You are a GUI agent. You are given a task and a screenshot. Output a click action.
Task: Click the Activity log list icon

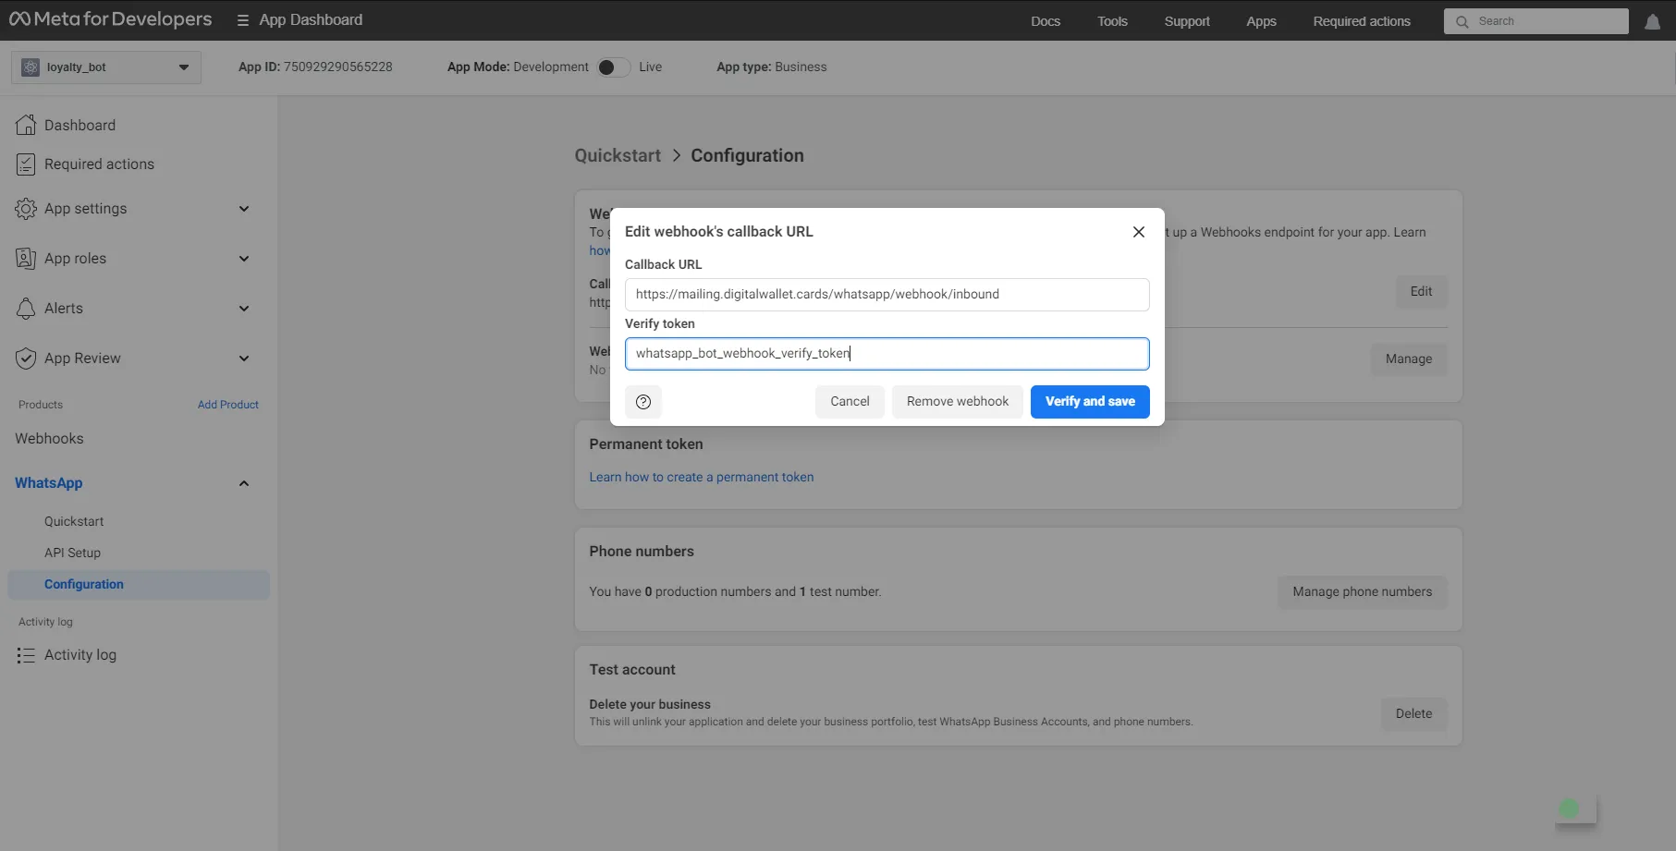[26, 655]
